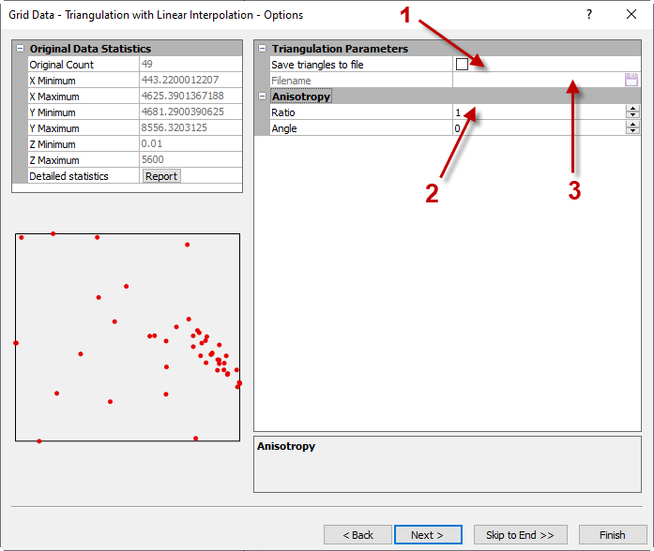This screenshot has height=551, width=654.
Task: Select the X Maximum value 4625.3901367188
Action: click(x=182, y=96)
